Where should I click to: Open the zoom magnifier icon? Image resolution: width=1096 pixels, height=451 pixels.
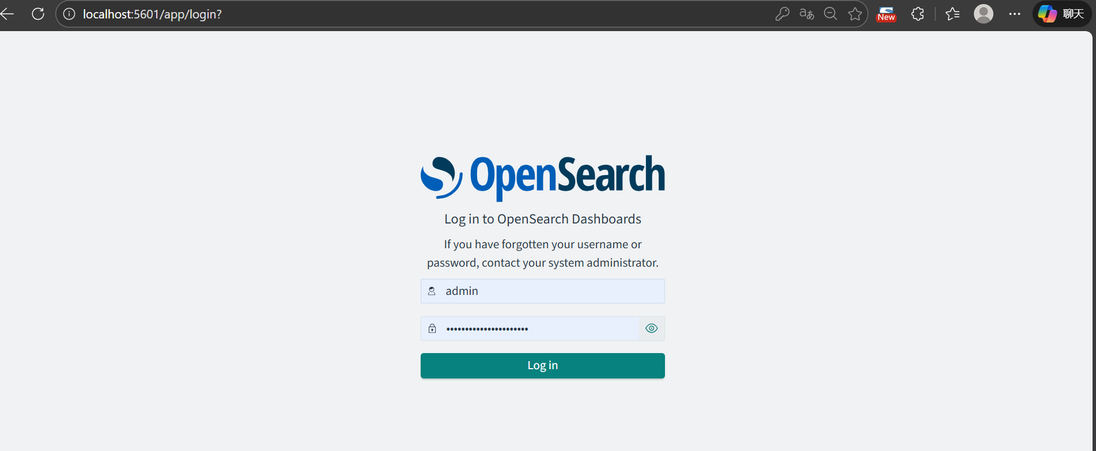[x=830, y=14]
